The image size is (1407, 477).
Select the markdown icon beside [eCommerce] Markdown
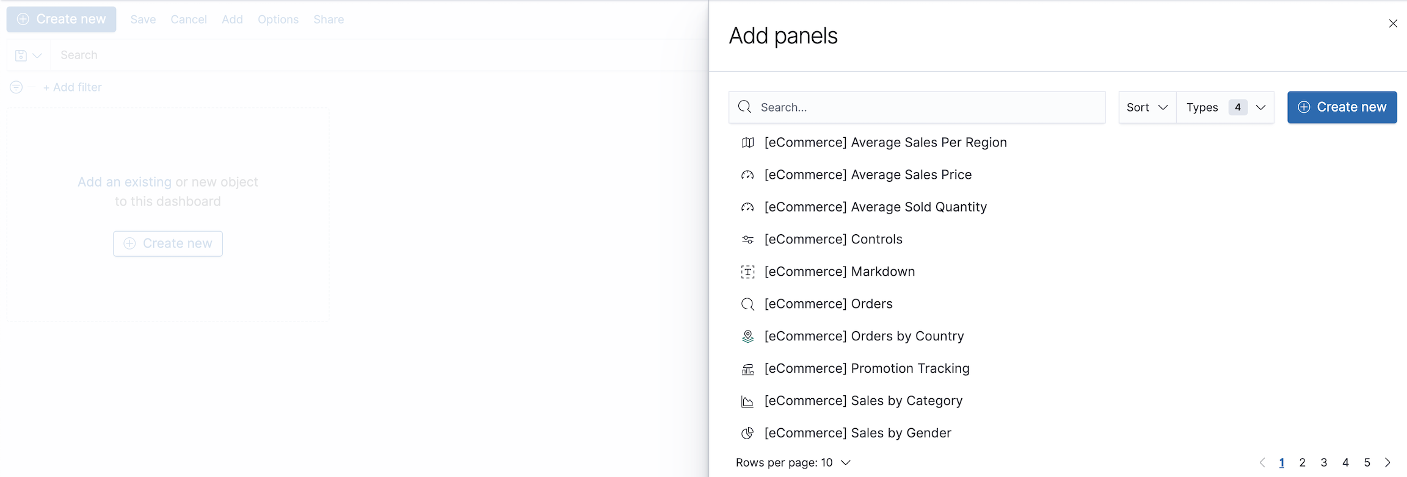747,271
